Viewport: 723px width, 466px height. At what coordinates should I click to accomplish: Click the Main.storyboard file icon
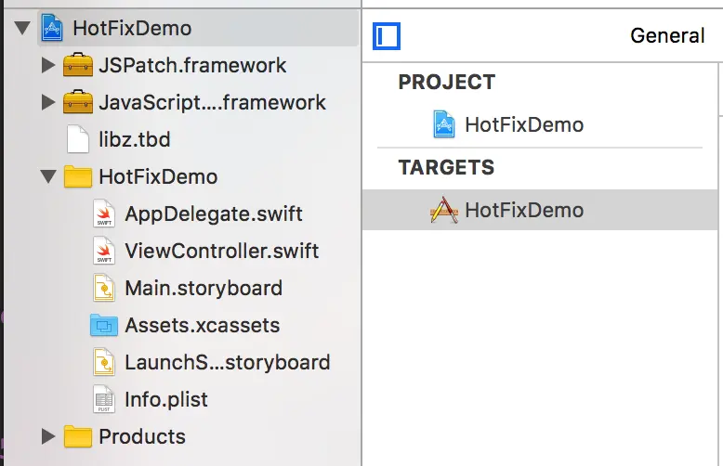pos(104,289)
